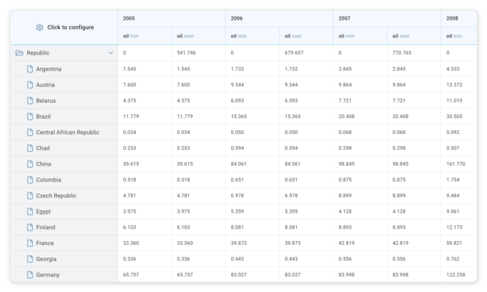
Task: Click the Republic total cell 679.657
Action: [x=306, y=53]
